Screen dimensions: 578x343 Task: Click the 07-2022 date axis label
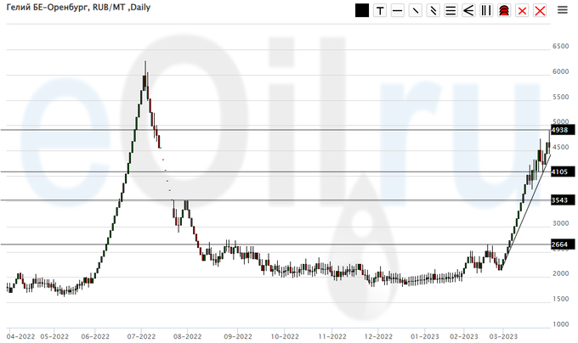[x=141, y=335]
